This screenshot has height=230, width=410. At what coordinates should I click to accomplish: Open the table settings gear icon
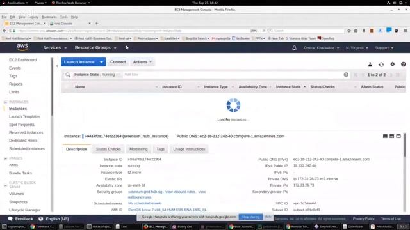pos(393,64)
